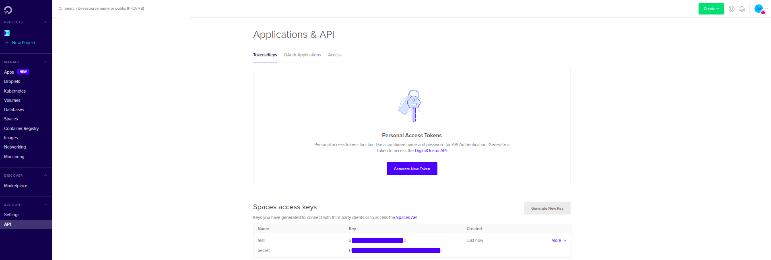The height and width of the screenshot is (260, 771).
Task: Click the DigitalOcean logo in the sidebar
Action: tap(8, 10)
